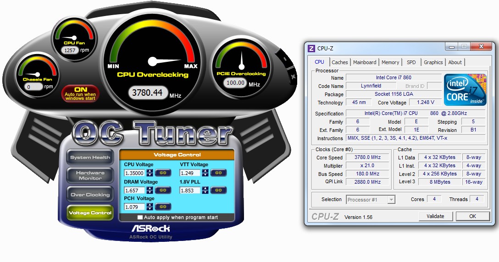Viewport: 499px width, 262px height.
Task: Decrease PCH Voltage with down arrow
Action: click(x=150, y=208)
